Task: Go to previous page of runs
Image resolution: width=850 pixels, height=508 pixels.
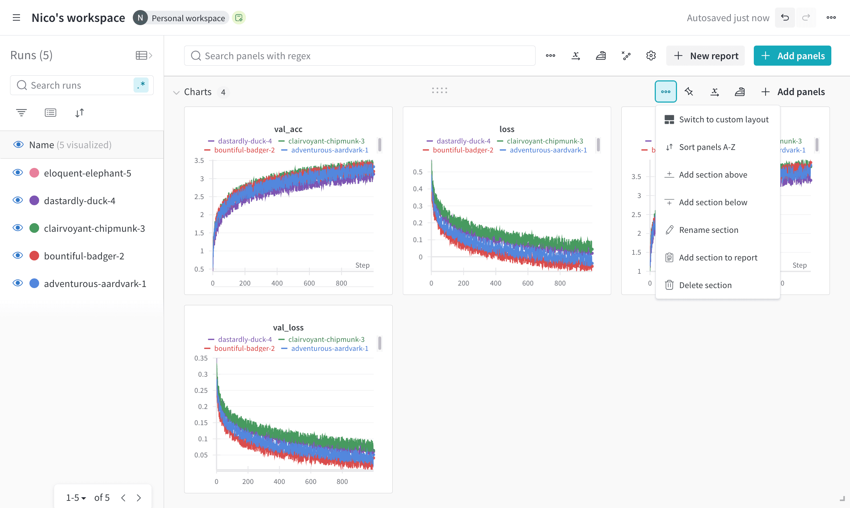Action: [123, 498]
